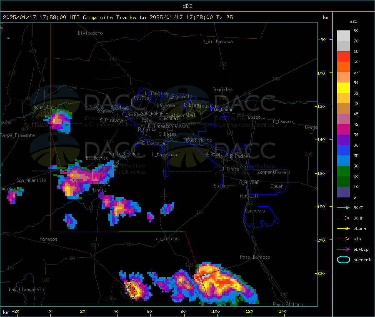This screenshot has width=375, height=317.
Task: Click the Morados map label
Action: pyautogui.click(x=48, y=239)
